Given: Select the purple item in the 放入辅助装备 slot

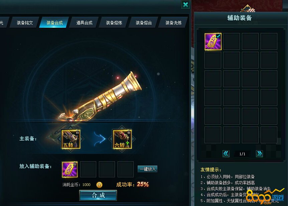Looking at the screenshot, I should click(69, 169).
